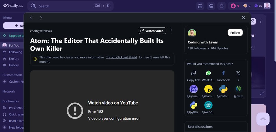276x132 pixels.
Task: Open History in sidebar menu
Action: click(12, 65)
